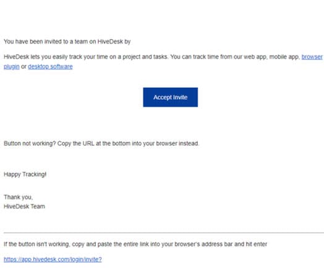Click the 'Happy Tracking!' line
Screen dimensions: 324x269
pyautogui.click(x=25, y=174)
